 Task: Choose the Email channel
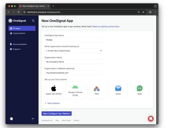tap(118, 90)
